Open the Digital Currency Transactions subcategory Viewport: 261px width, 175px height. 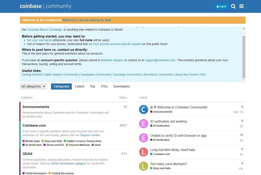coord(83,141)
